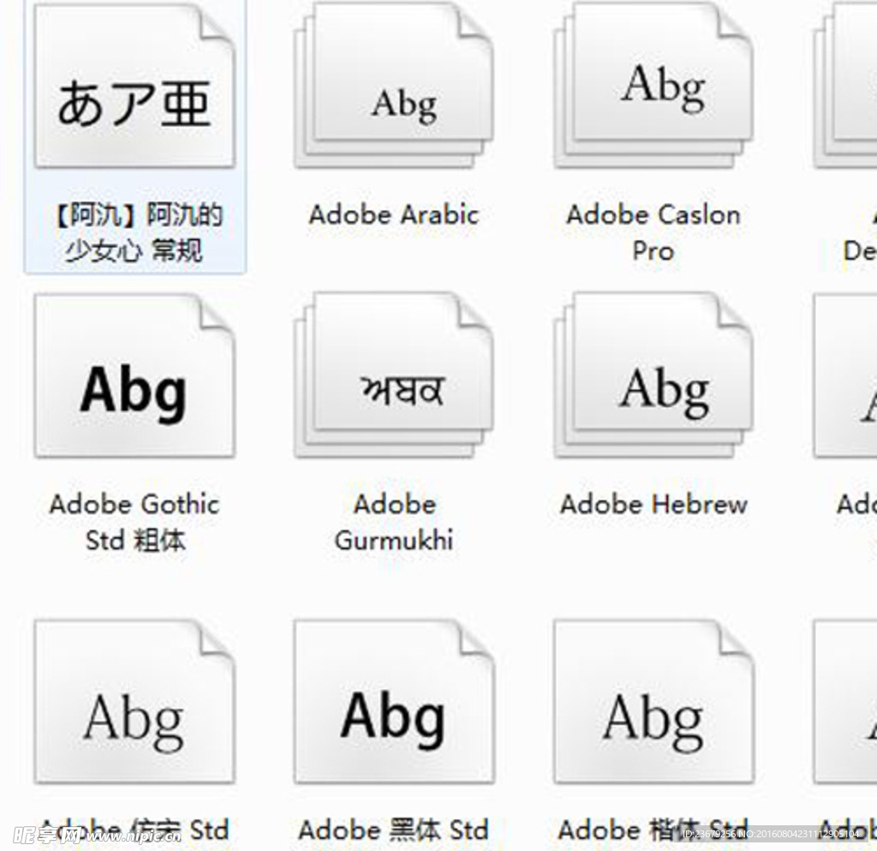This screenshot has width=877, height=851.
Task: Select the "Adobe Gurmukhi" name label
Action: coord(394,522)
